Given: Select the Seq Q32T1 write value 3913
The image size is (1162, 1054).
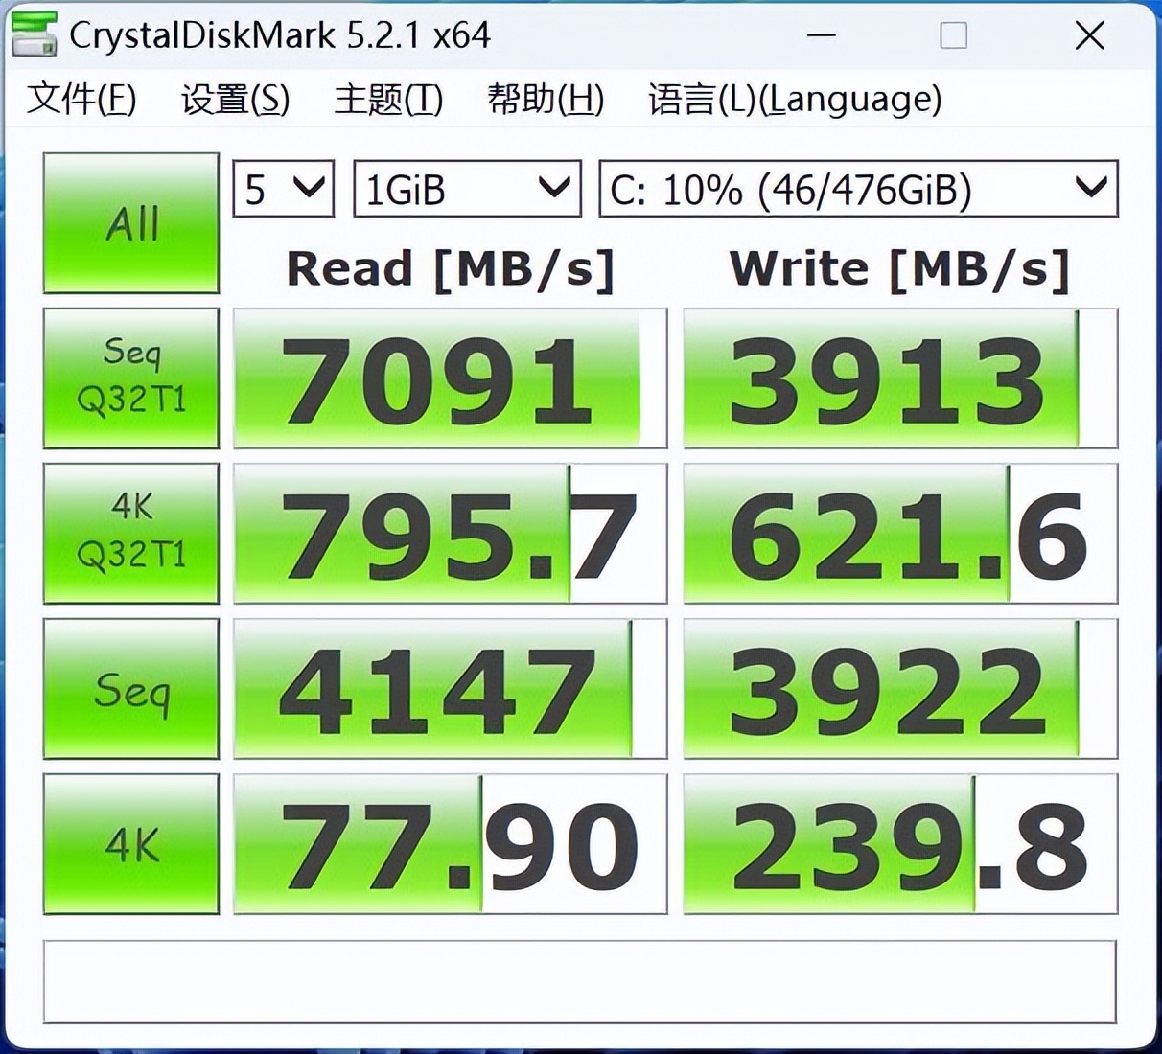Looking at the screenshot, I should point(900,378).
